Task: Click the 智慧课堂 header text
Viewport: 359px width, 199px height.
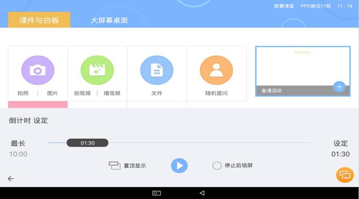Action: [284, 6]
